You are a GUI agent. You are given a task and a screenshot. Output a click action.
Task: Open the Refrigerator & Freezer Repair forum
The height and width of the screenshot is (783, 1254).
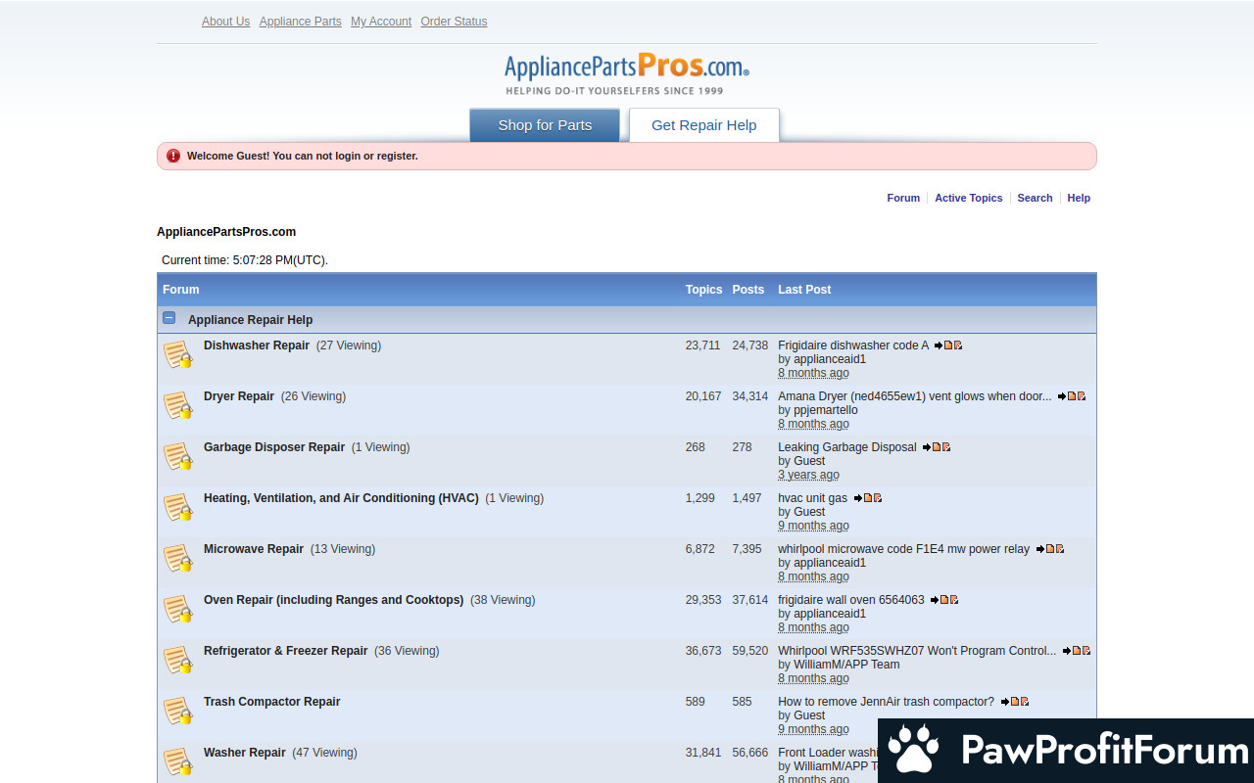pyautogui.click(x=285, y=651)
